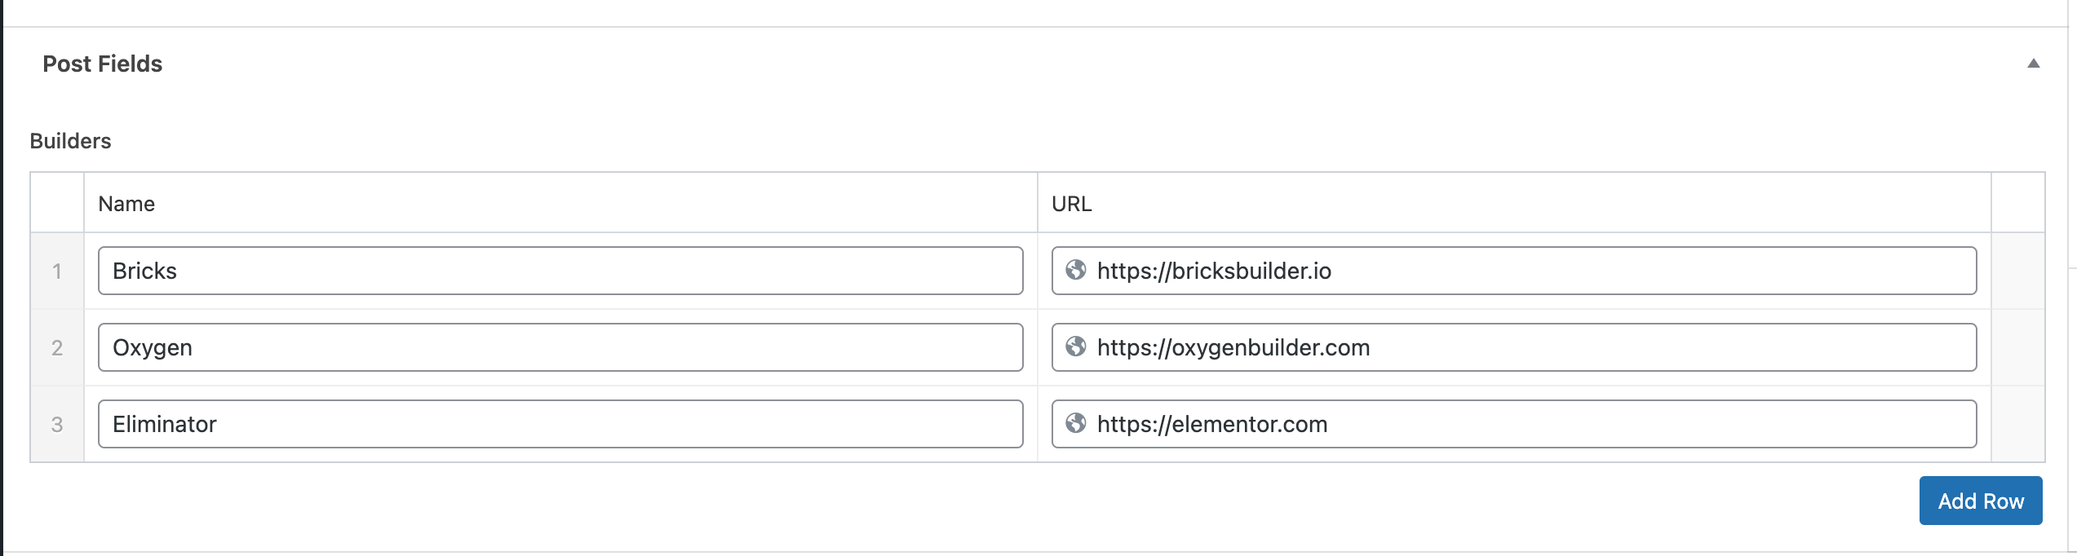Click the Name column header

click(126, 204)
